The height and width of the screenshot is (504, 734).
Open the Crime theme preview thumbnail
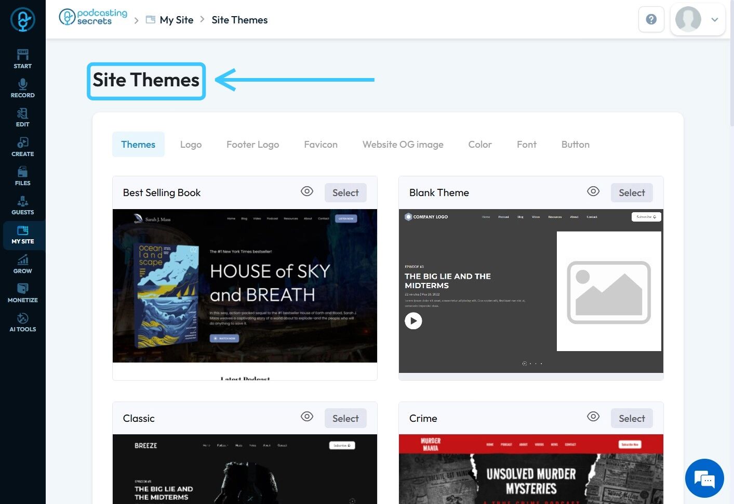[531, 469]
